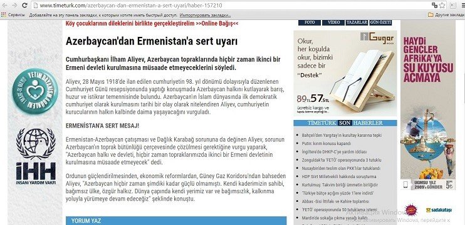Bookmark this page with the star icon
This screenshot has width=465, height=225.
coord(442,5)
